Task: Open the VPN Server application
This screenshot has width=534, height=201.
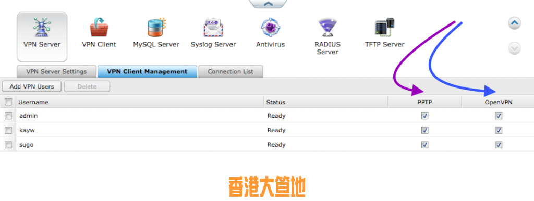Action: 42,37
